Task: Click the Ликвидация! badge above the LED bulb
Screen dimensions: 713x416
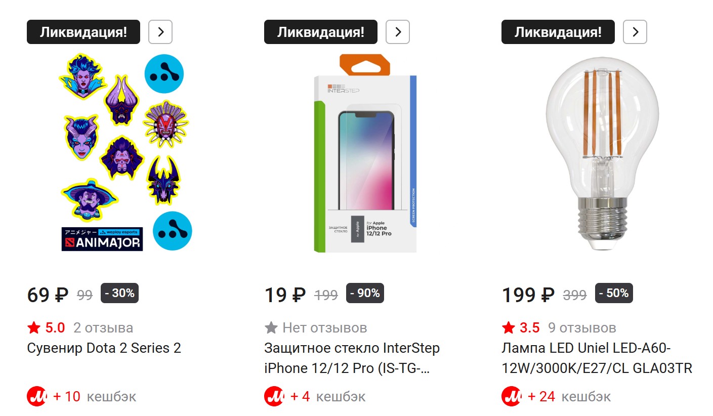Action: click(x=558, y=32)
